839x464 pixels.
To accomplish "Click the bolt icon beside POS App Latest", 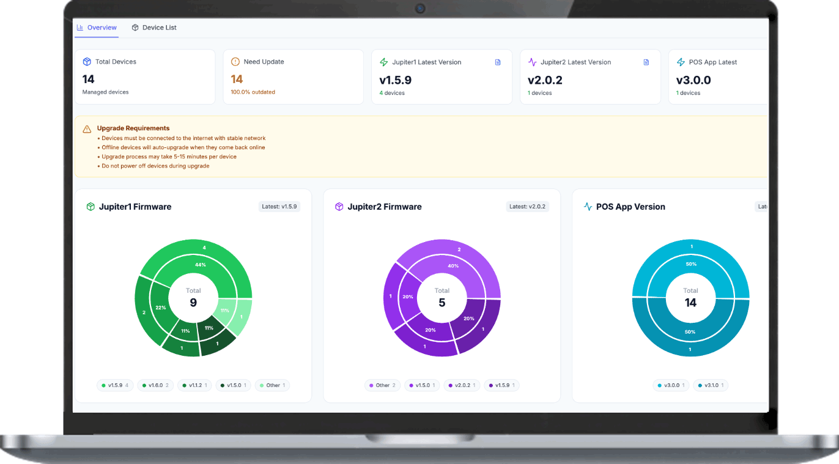I will click(681, 62).
